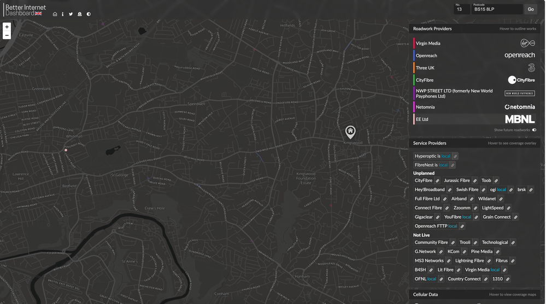Viewport: 546px width, 304px height.
Task: Open the link icon beside Hyperoptic
Action: [455, 156]
